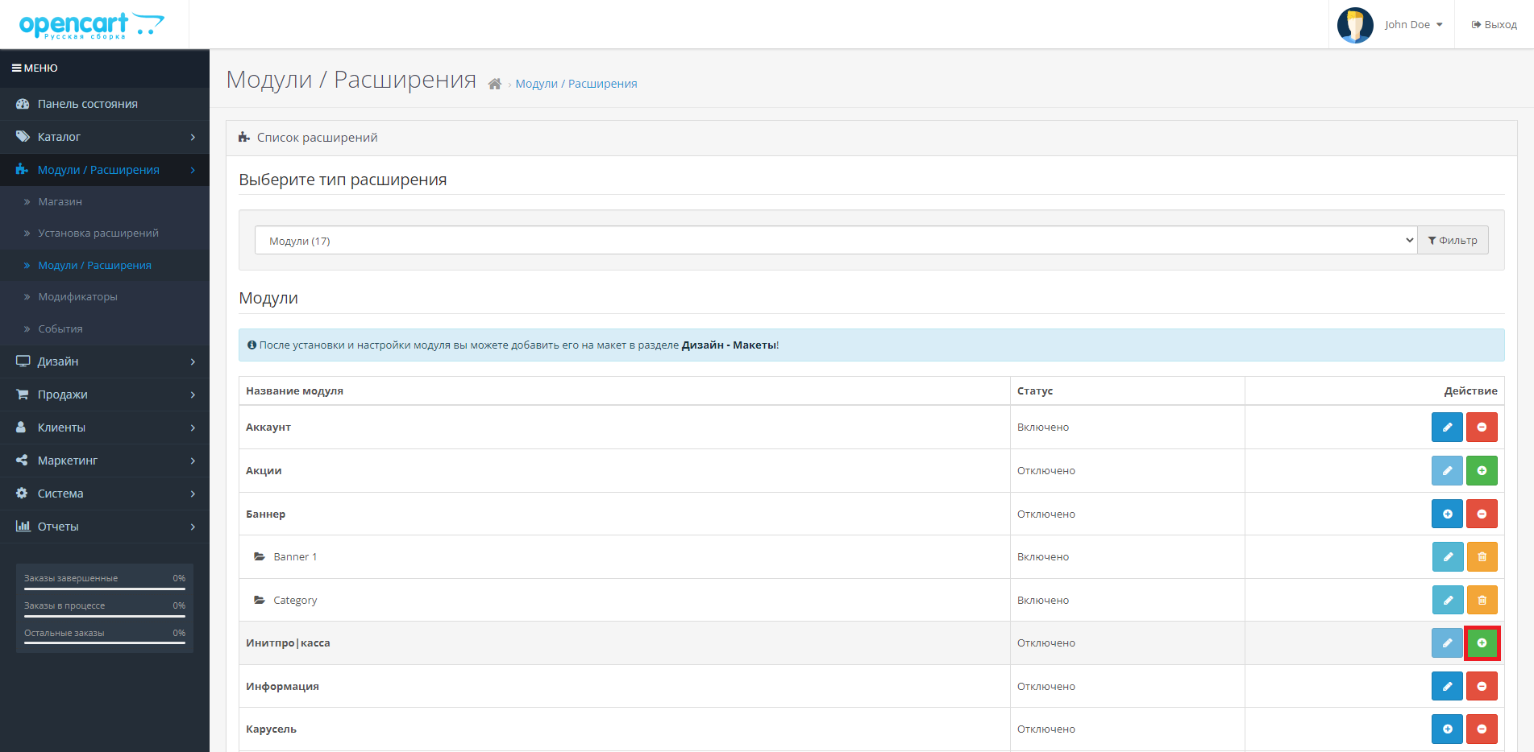Screen dimensions: 1534x752
Task: Select the Banner 1 row name
Action: pyautogui.click(x=295, y=556)
